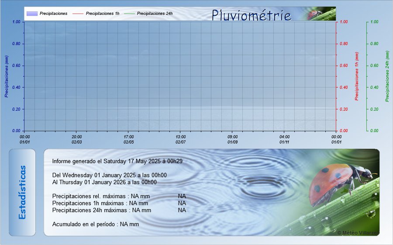Select the 'Precipitaciones 1h' legend label
The width and height of the screenshot is (393, 245).
pyautogui.click(x=103, y=14)
